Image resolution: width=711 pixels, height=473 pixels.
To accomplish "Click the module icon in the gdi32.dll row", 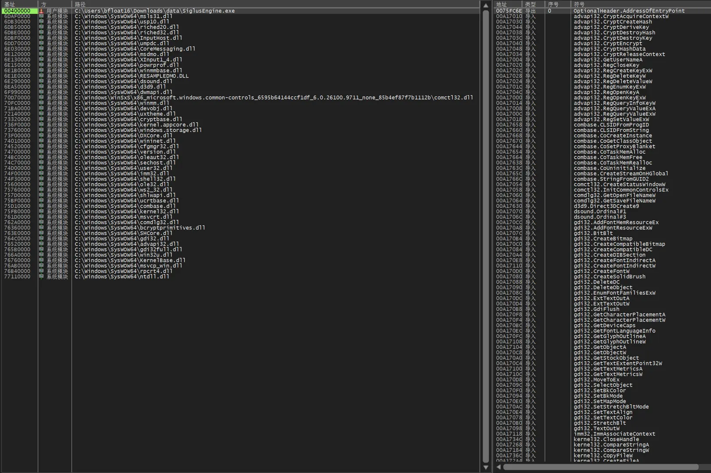I will pos(41,239).
